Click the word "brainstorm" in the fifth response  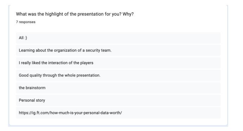(x=36, y=88)
